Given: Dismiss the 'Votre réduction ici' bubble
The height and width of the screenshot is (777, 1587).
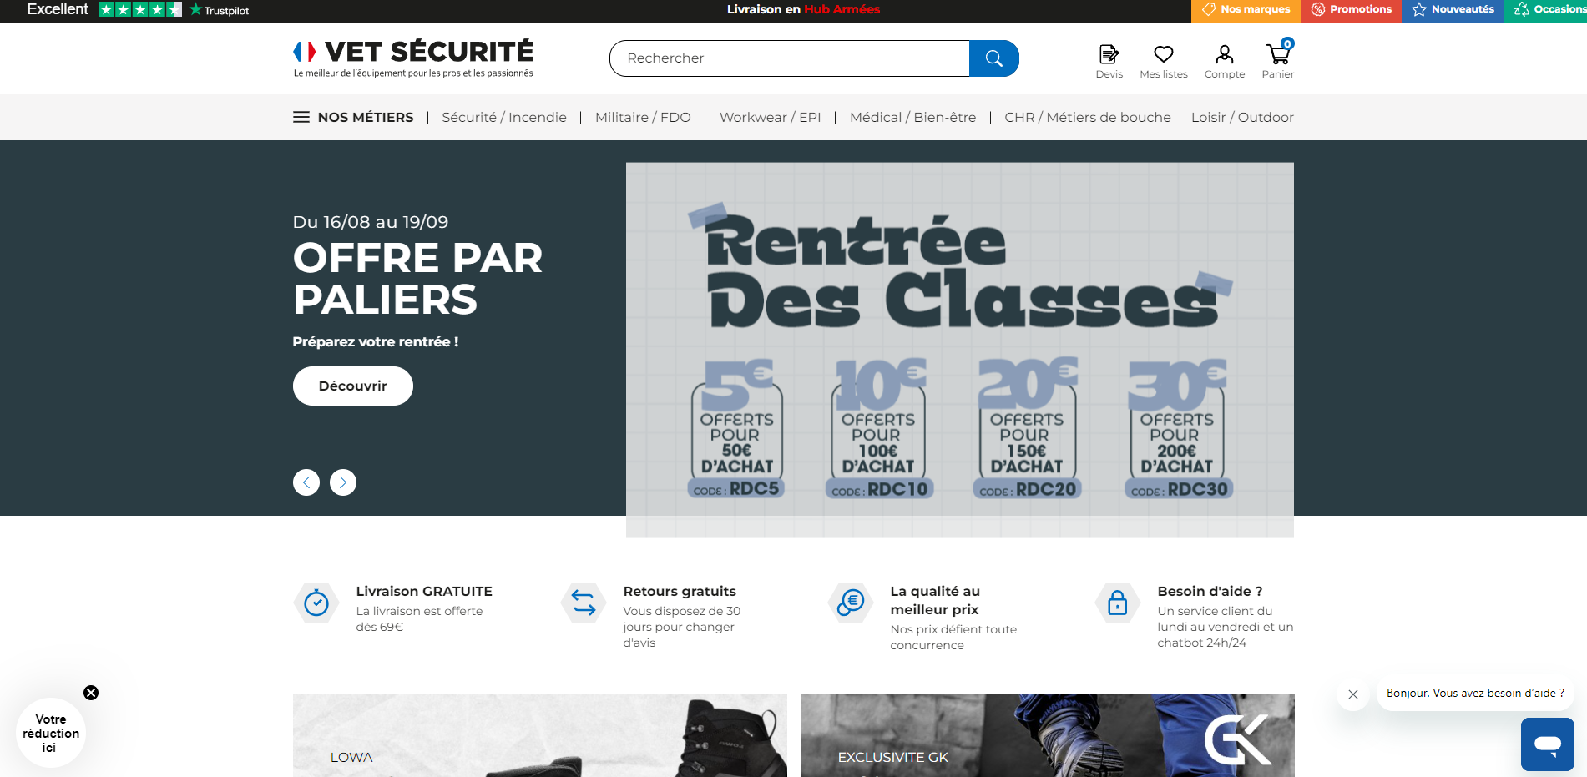Looking at the screenshot, I should (x=91, y=693).
